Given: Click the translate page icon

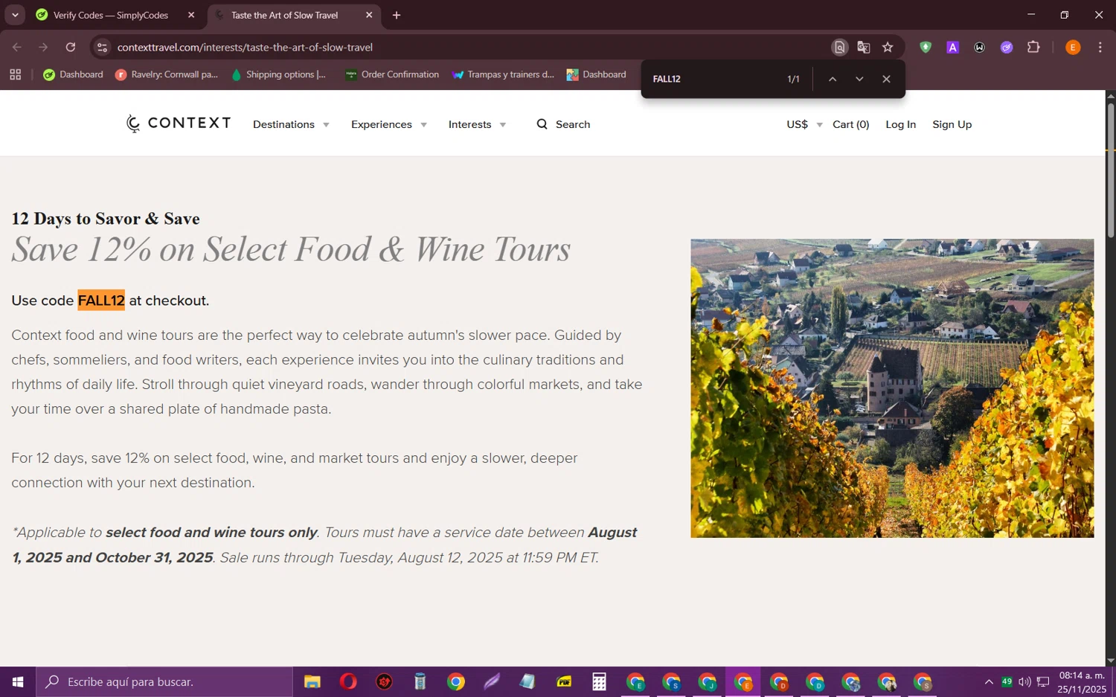Looking at the screenshot, I should coord(864,47).
